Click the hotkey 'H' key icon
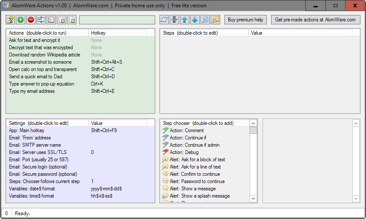 pos(51,20)
